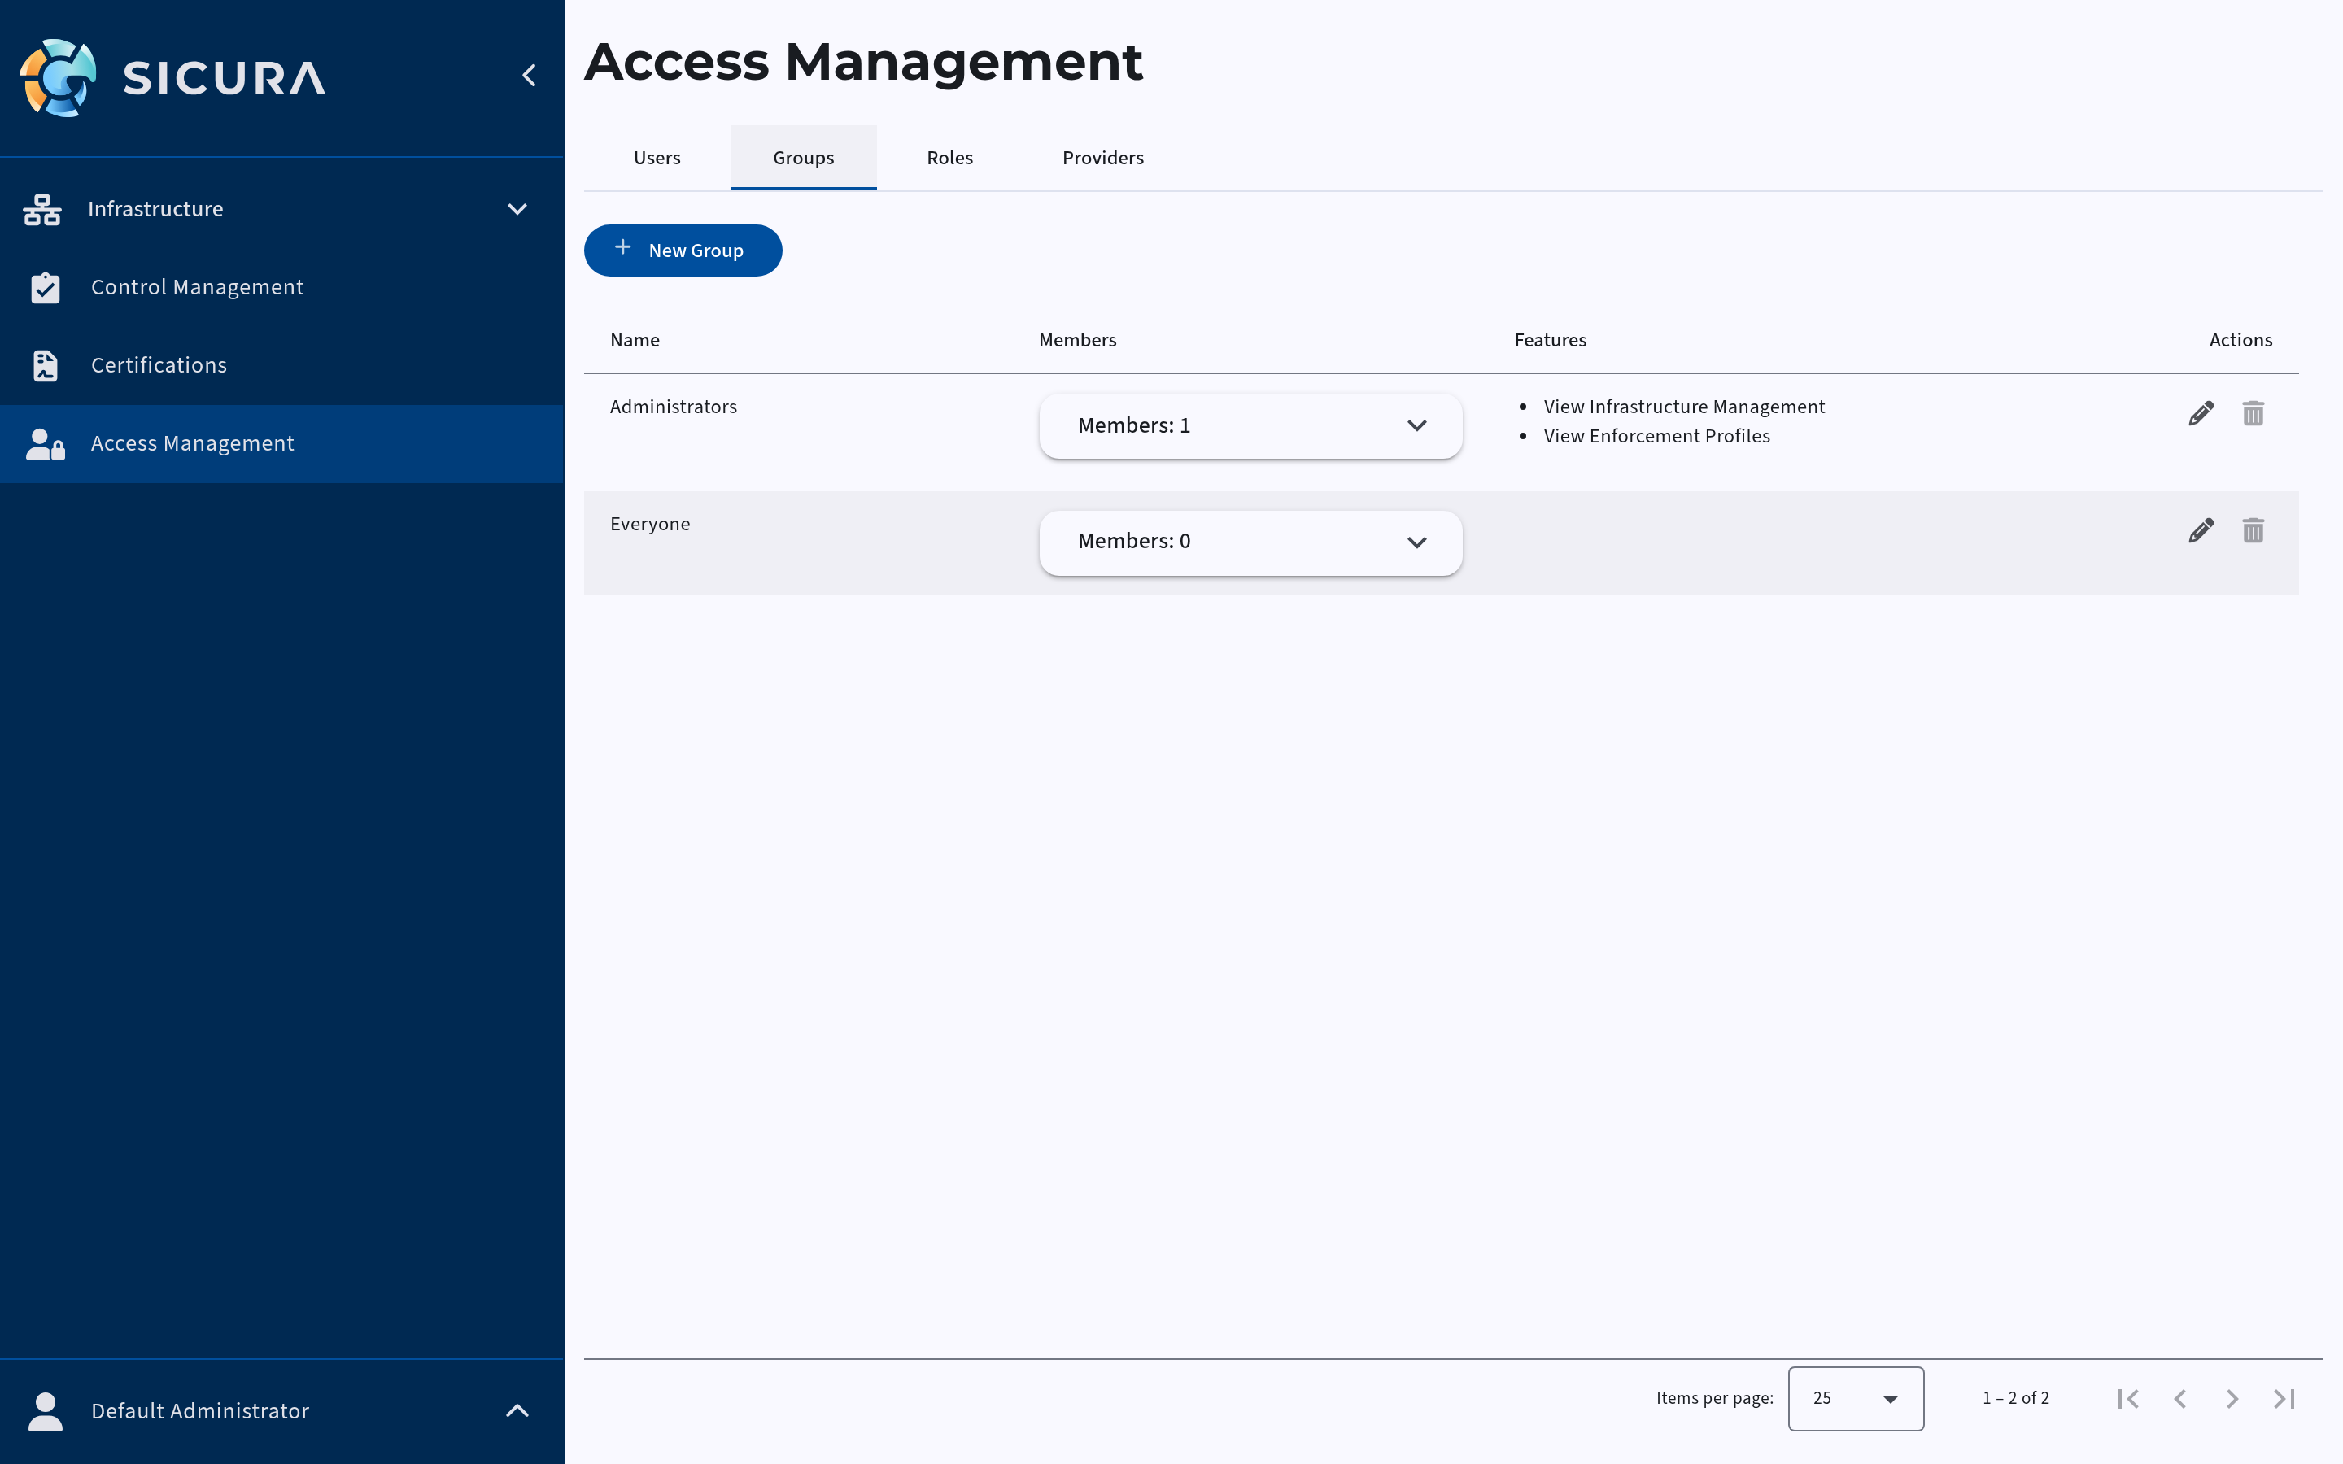Image resolution: width=2343 pixels, height=1464 pixels.
Task: Click the Default Administrator name
Action: pos(200,1411)
